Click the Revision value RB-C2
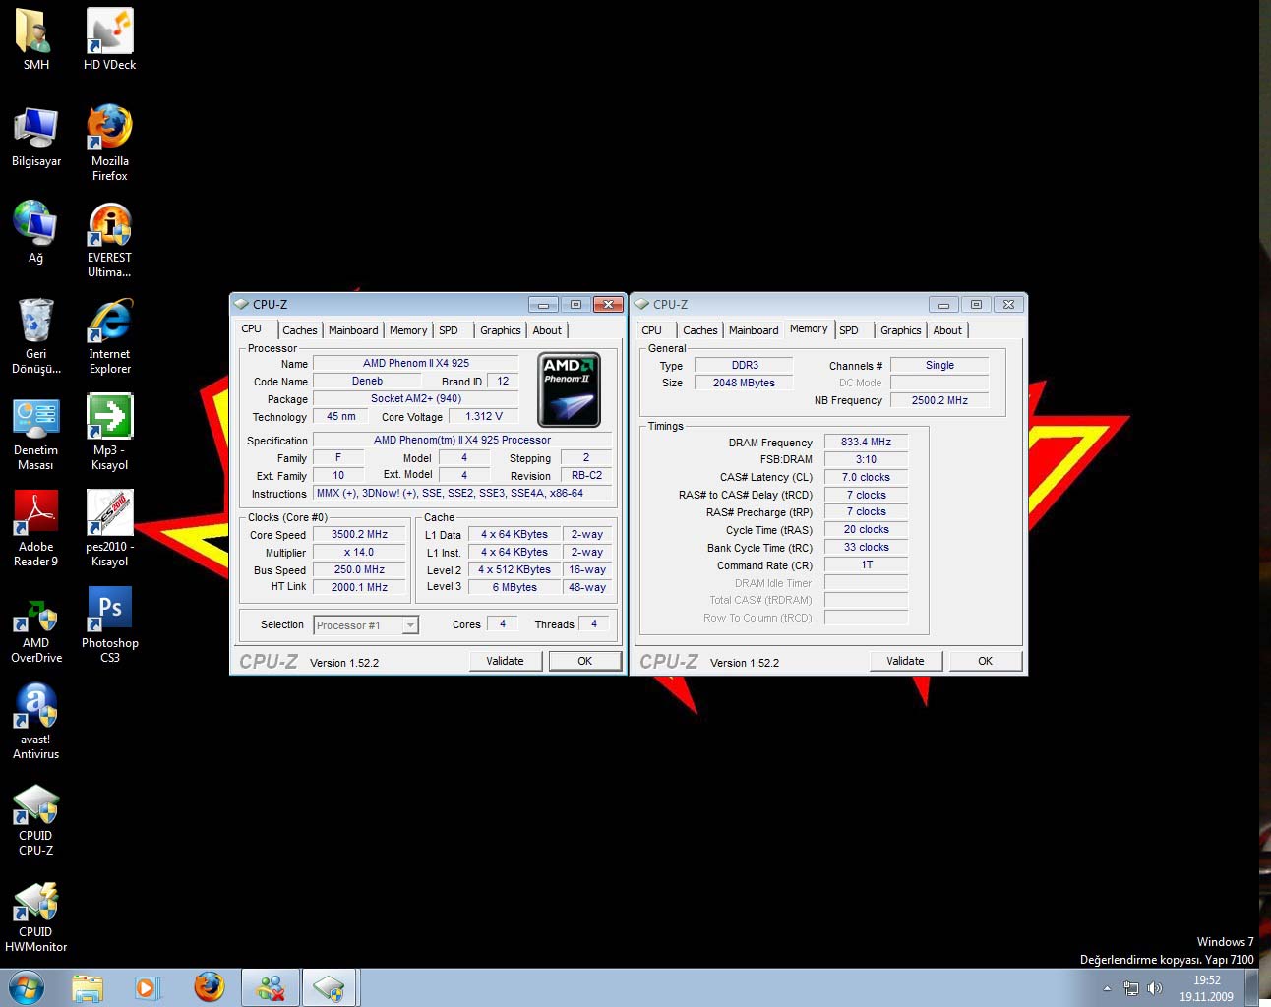 click(586, 476)
